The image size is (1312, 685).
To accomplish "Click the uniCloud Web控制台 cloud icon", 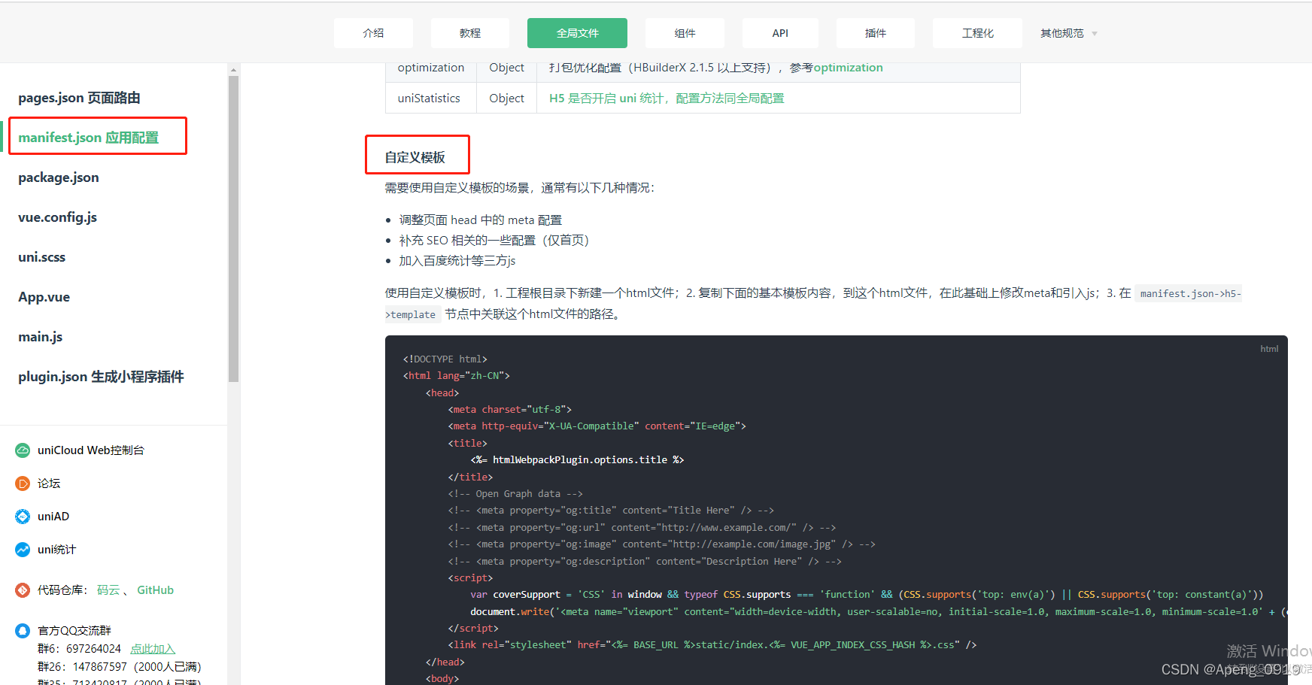I will (23, 450).
